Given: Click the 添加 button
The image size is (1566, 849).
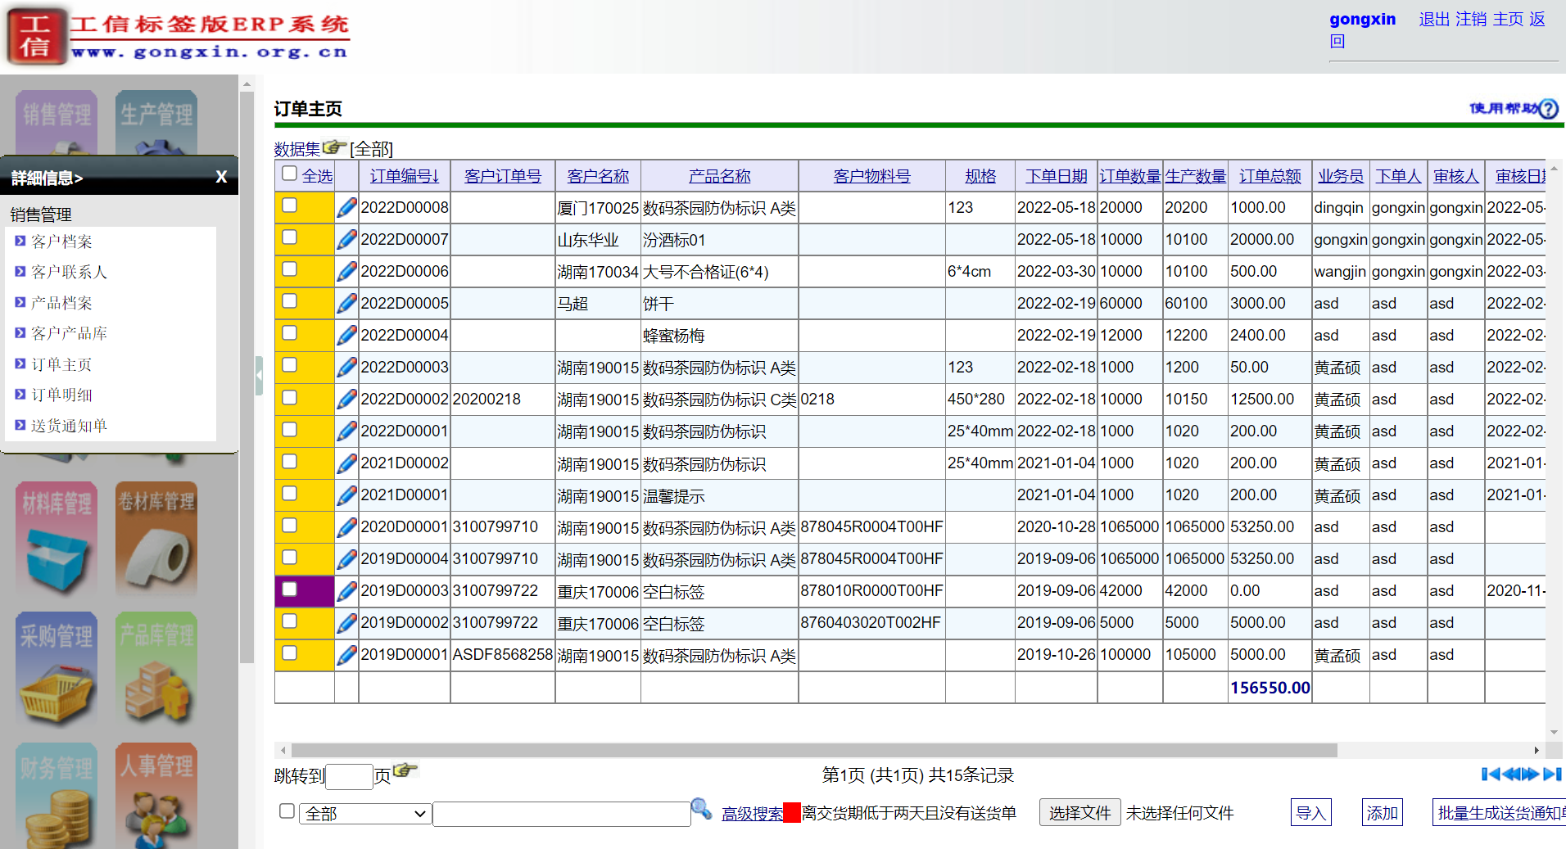Looking at the screenshot, I should click(1381, 812).
